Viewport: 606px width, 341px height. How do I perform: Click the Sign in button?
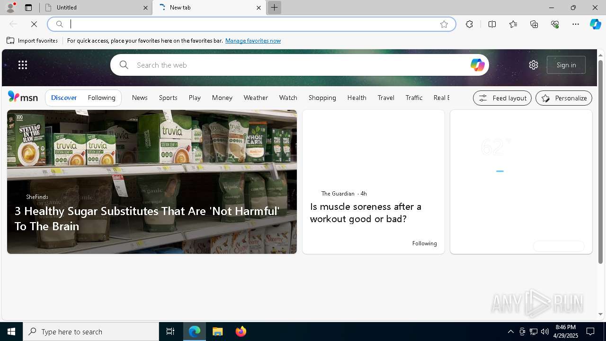pos(566,65)
